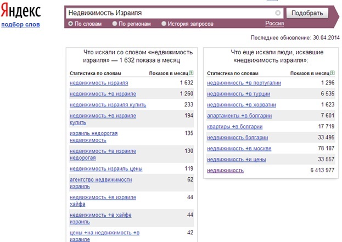Select the По регионам radio button
The width and height of the screenshot is (342, 242).
click(115, 24)
